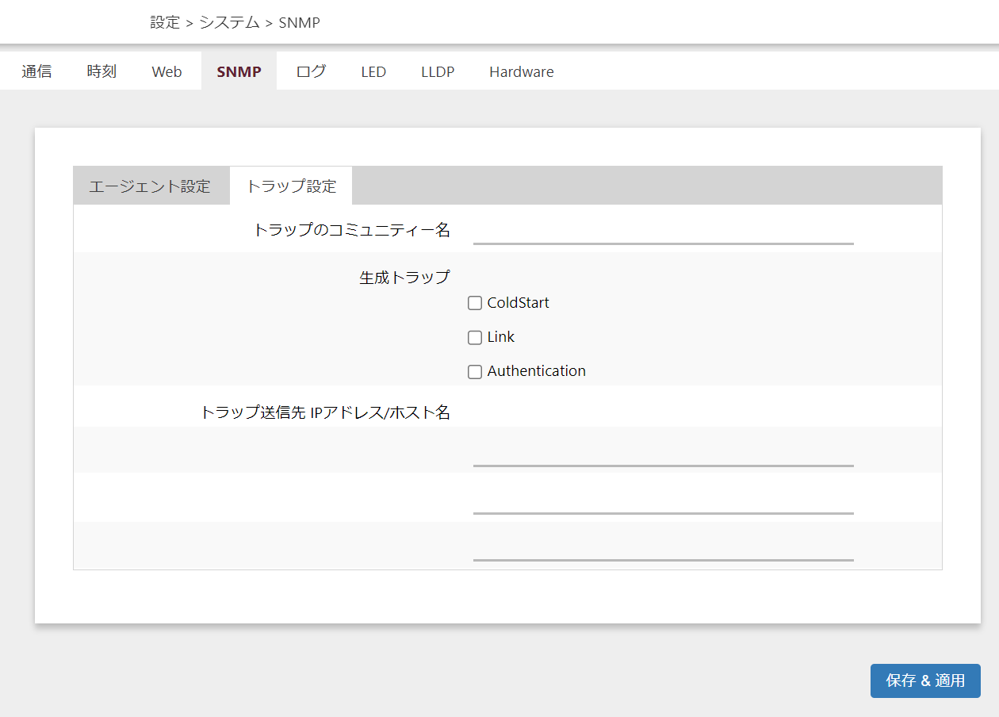Switch to the LLDP tab
This screenshot has width=999, height=717.
point(438,71)
